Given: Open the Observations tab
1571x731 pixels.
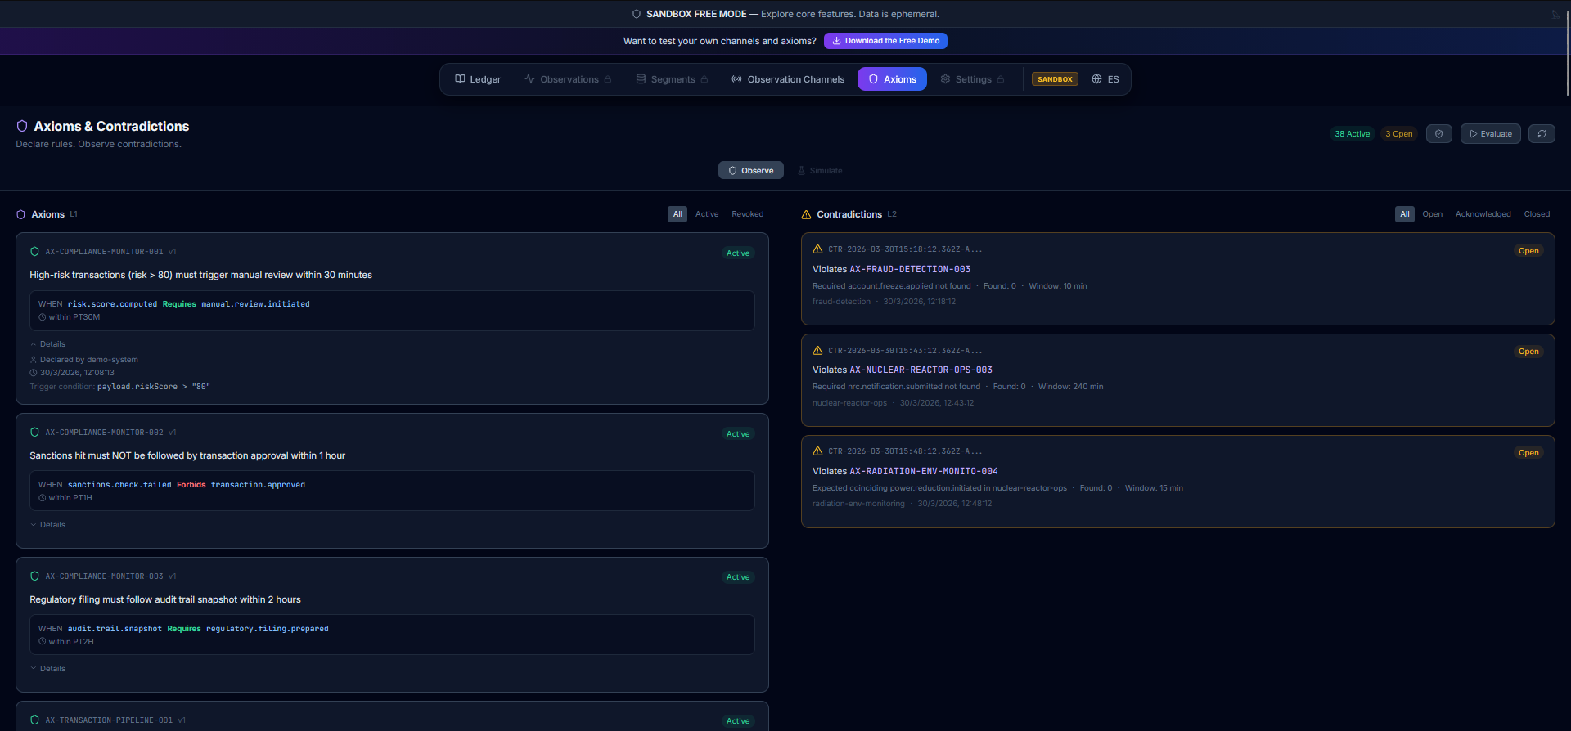Looking at the screenshot, I should (x=568, y=79).
